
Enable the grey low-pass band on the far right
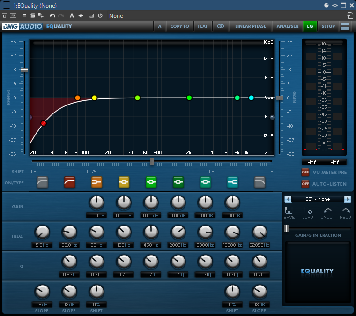pos(260,182)
